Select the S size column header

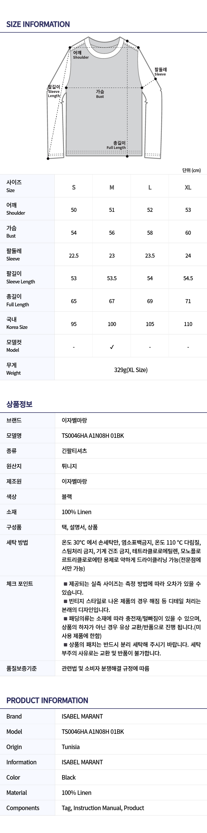click(x=74, y=187)
